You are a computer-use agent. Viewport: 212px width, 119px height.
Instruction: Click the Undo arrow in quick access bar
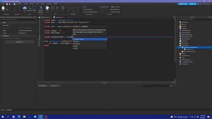coord(20,4)
